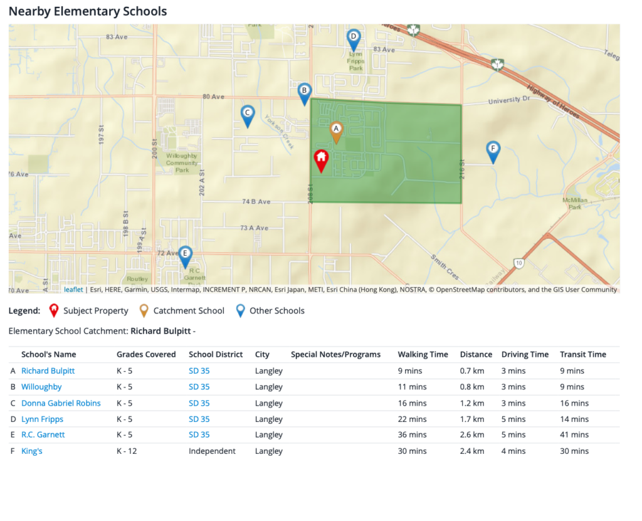Open the leaflet attribution link

73,290
